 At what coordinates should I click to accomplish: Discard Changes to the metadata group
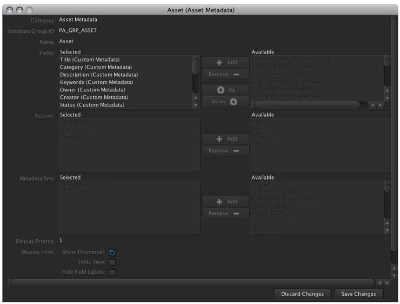(x=302, y=294)
